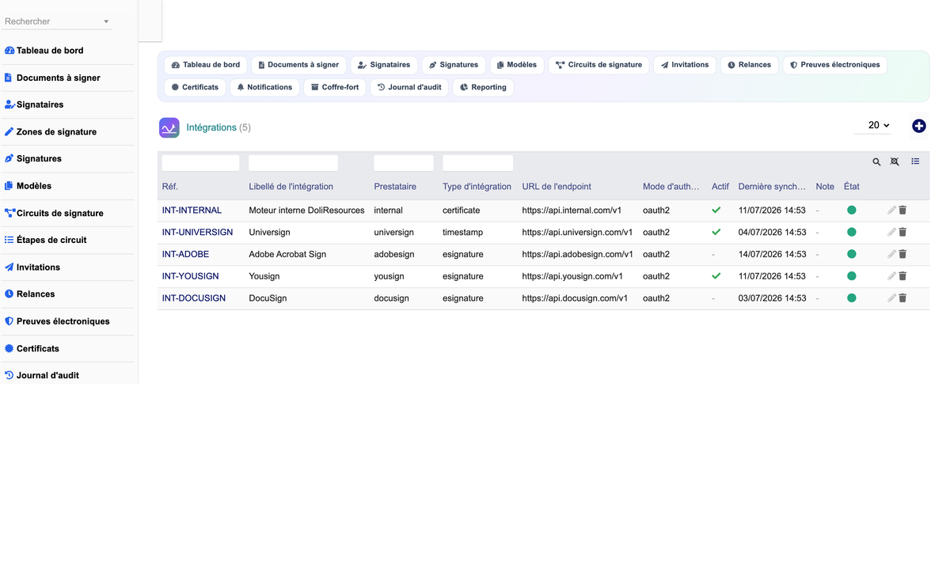
Task: Click the search magnifier icon in table header
Action: pos(876,161)
